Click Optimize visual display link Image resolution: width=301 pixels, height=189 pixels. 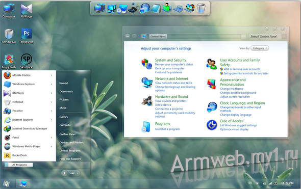[234, 129]
